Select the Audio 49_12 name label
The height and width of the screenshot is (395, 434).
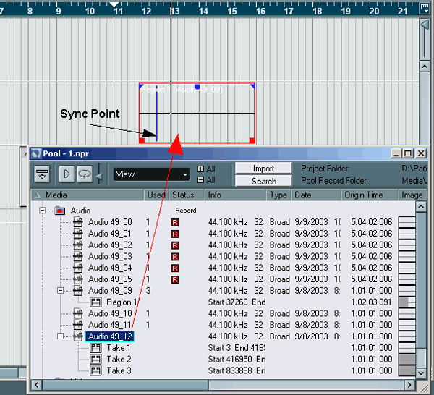point(110,336)
